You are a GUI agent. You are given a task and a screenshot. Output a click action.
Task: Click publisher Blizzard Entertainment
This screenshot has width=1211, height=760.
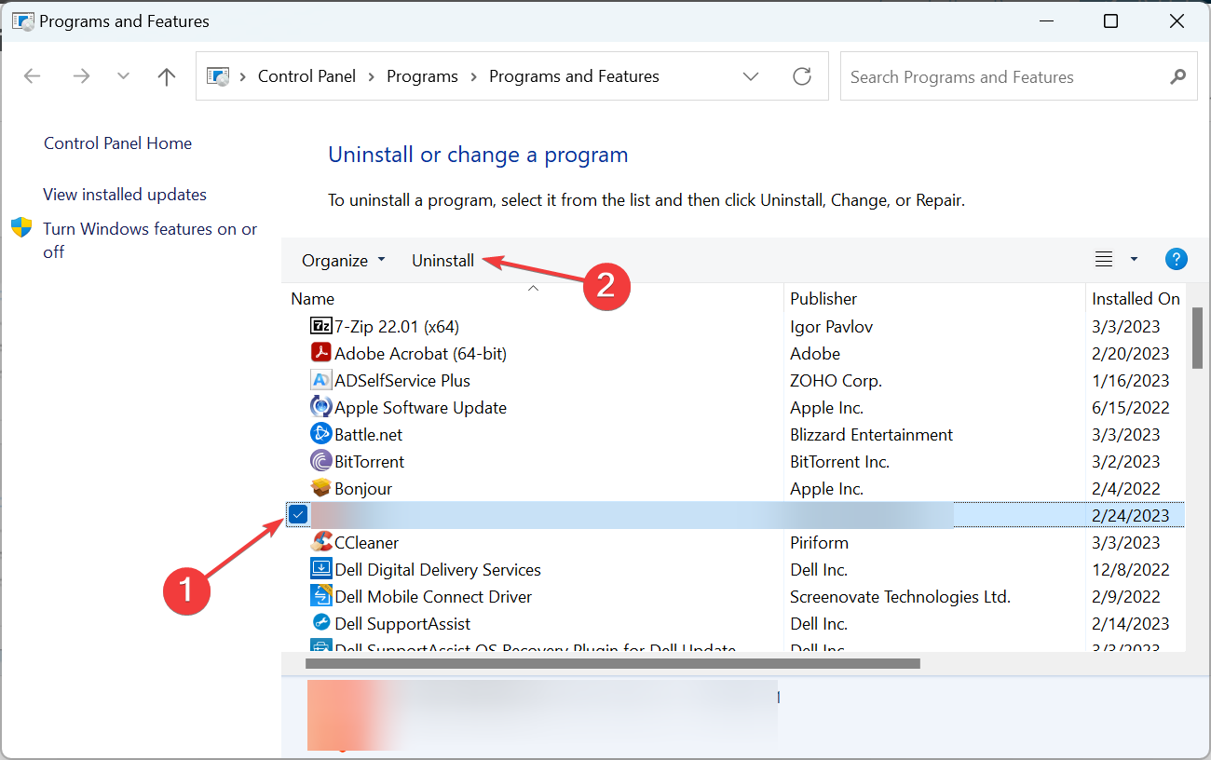(871, 434)
